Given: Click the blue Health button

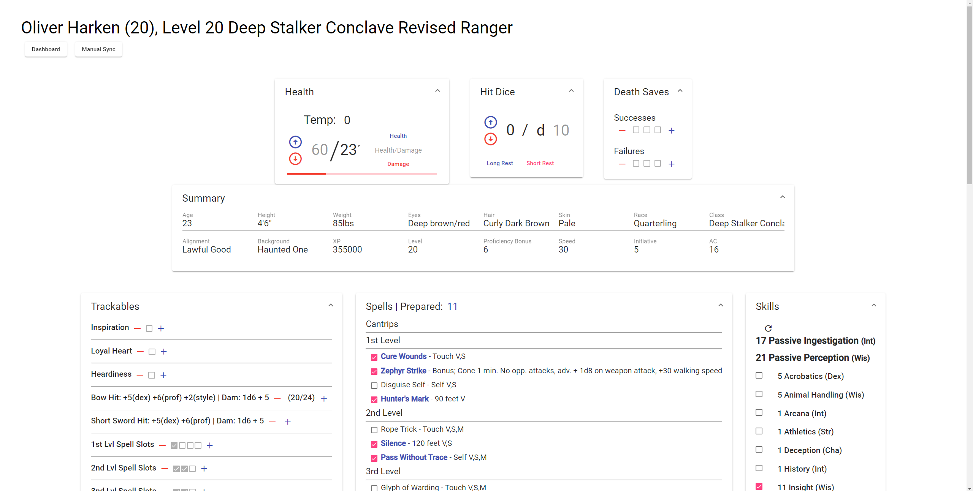Looking at the screenshot, I should 398,136.
